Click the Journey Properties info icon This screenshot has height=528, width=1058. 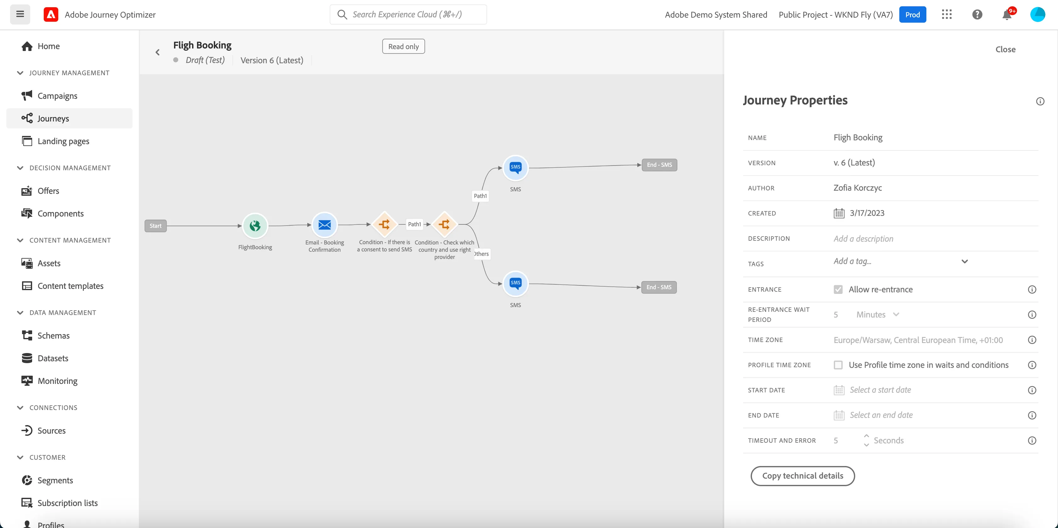pyautogui.click(x=1040, y=101)
